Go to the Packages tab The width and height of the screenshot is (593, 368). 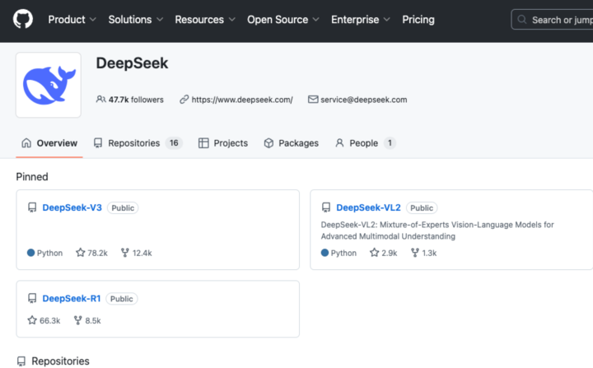tap(291, 143)
